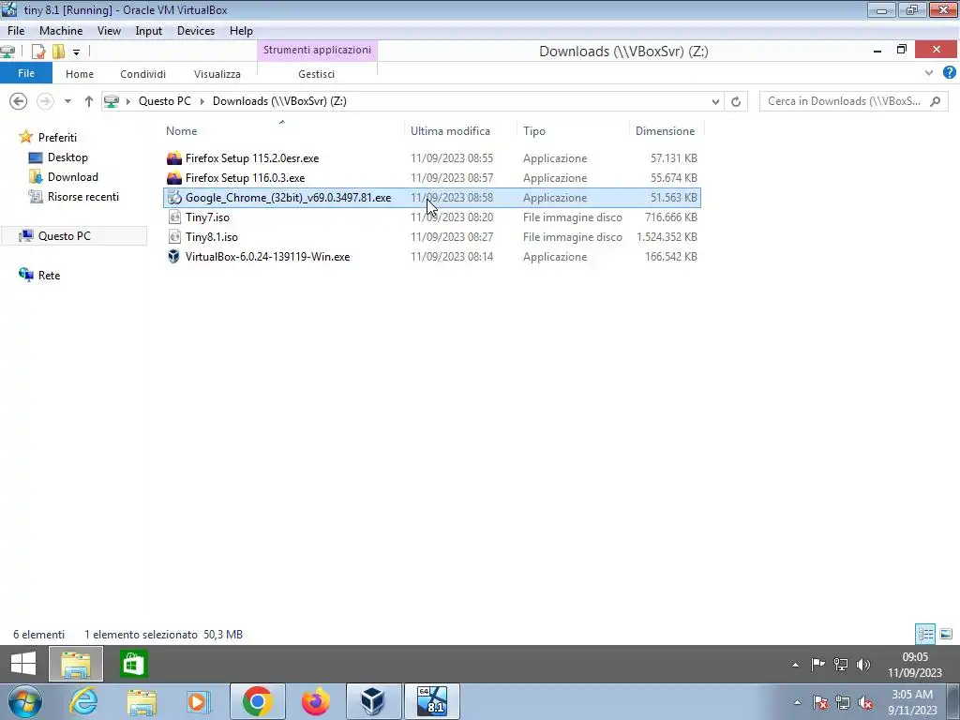The image size is (960, 720).
Task: Expand the ribbon chevron
Action: coord(929,73)
